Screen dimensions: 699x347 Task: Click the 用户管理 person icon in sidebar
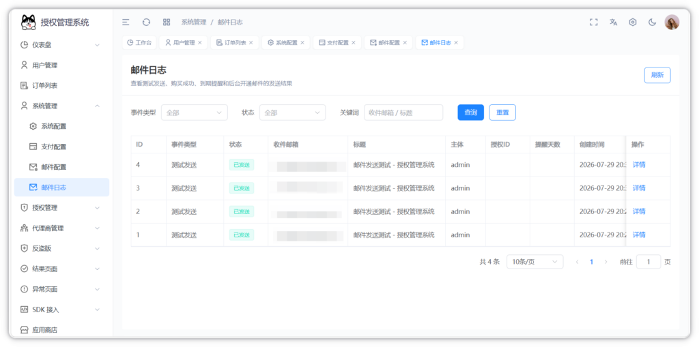25,65
